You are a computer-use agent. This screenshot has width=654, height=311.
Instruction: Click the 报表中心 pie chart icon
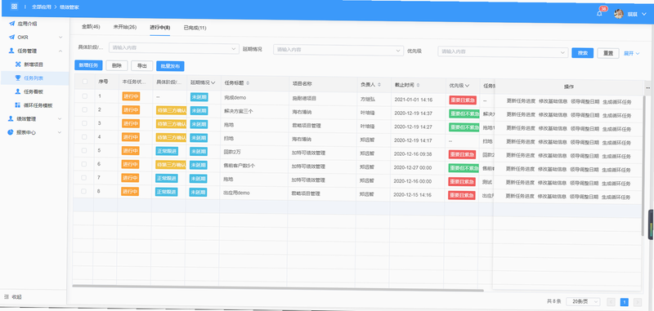click(x=11, y=132)
